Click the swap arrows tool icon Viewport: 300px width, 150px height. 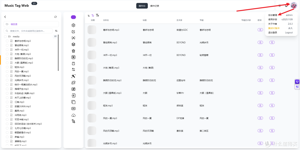[73, 69]
